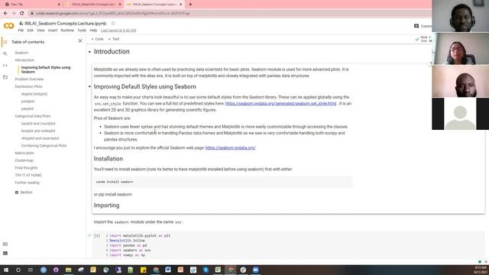Open Task View on the taskbar
489x275 pixels.
coord(31,270)
